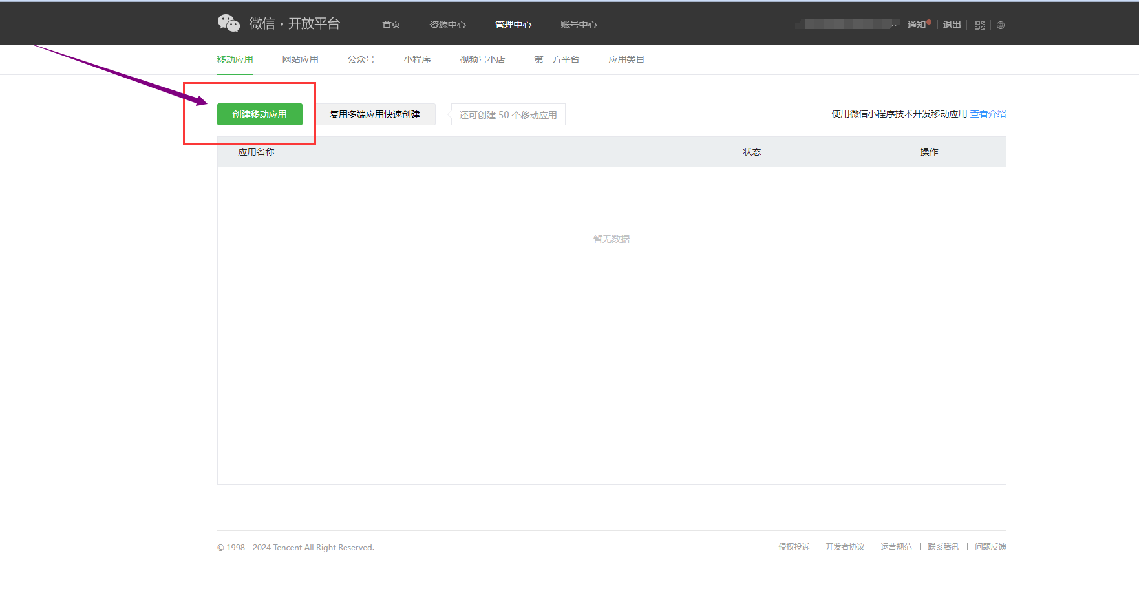
Task: Switch to the 移动应用 tab
Action: point(235,59)
